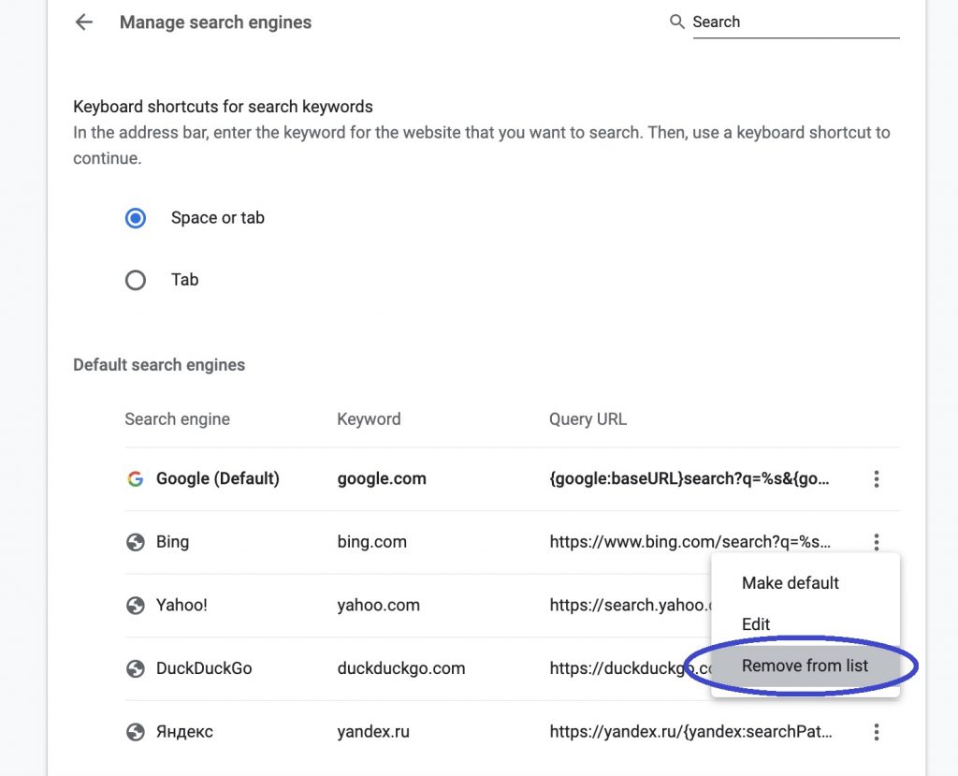Image resolution: width=958 pixels, height=776 pixels.
Task: Click the 'Yahoo!' engine name
Action: coord(181,606)
